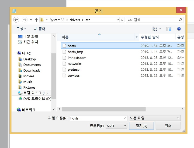194x148 pixels.
Task: Click the hosts file icon
Action: (x=64, y=46)
